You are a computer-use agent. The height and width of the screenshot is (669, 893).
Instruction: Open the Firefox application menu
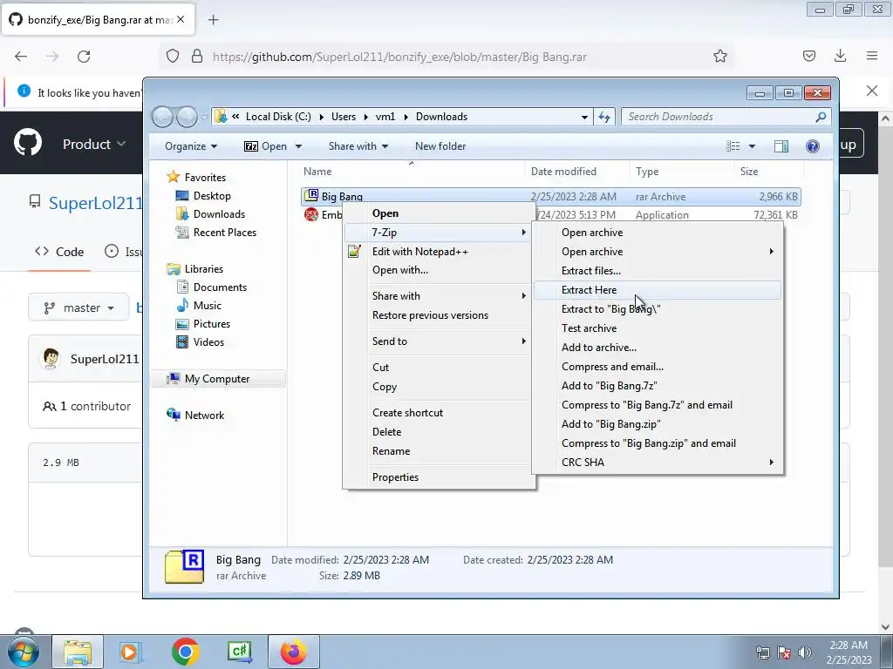tap(872, 56)
